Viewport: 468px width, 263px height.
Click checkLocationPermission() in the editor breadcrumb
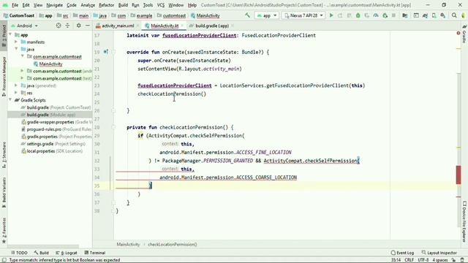coord(173,244)
